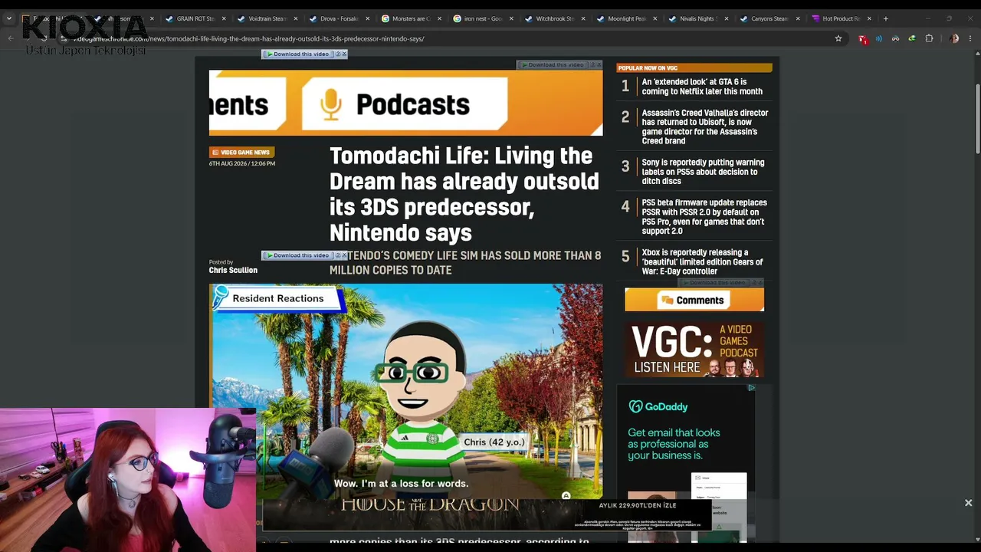
Task: Close the Download overlay above article subtitle
Action: pos(344,255)
